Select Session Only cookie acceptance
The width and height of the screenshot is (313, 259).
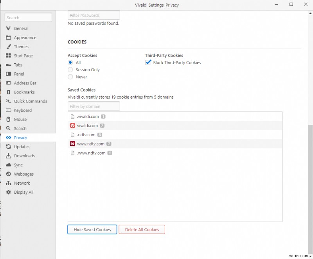(x=70, y=70)
